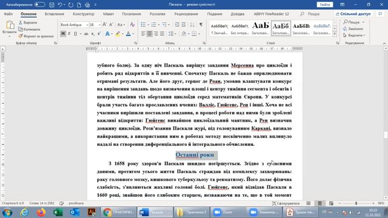
Task: Click the decrease indent icon
Action: pyautogui.click(x=177, y=24)
